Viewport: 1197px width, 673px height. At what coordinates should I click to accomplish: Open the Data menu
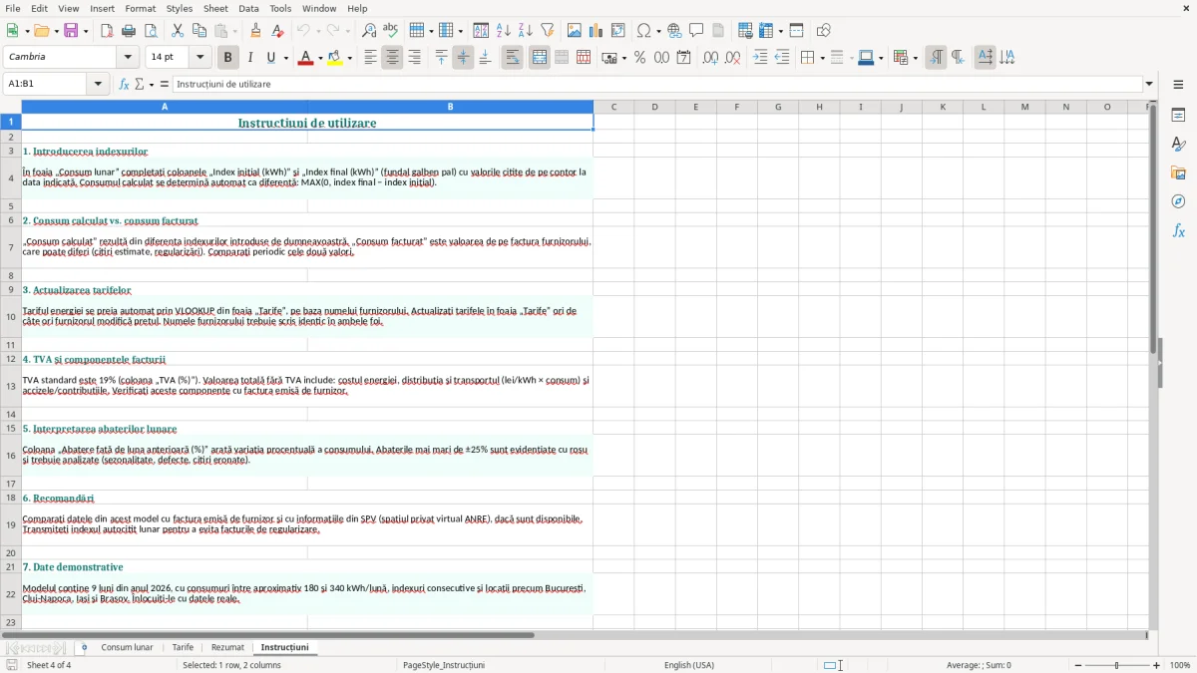(x=248, y=8)
